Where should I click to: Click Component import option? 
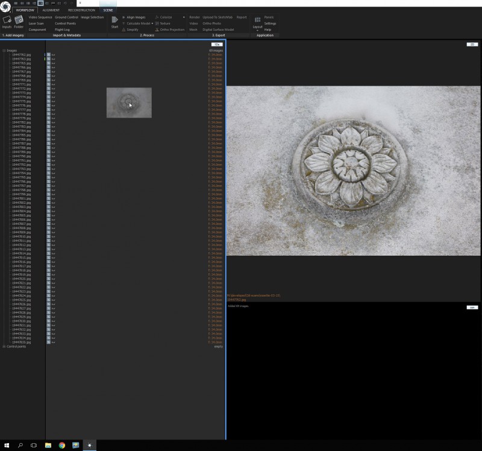37,30
